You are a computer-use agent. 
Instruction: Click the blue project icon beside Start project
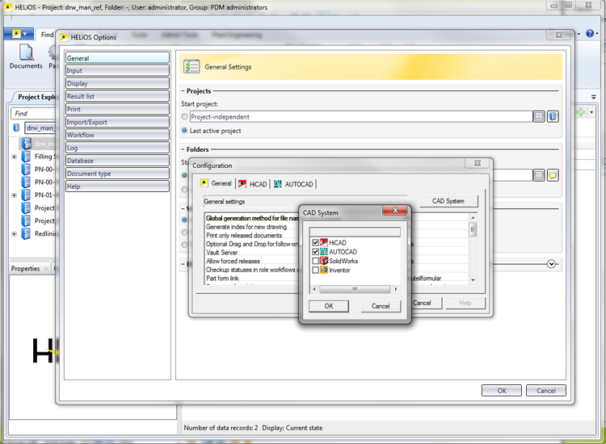[x=553, y=116]
